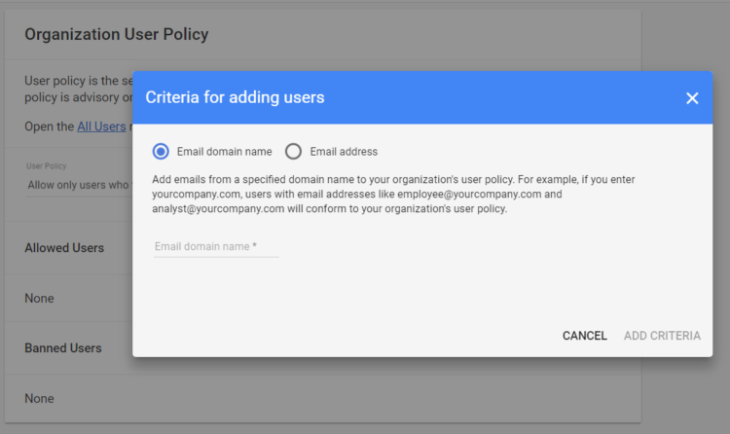Open the All Users link
Image resolution: width=730 pixels, height=434 pixels.
click(101, 127)
